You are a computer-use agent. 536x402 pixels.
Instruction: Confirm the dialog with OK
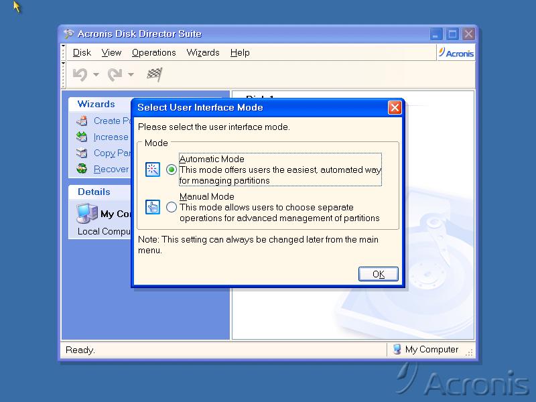click(x=379, y=274)
